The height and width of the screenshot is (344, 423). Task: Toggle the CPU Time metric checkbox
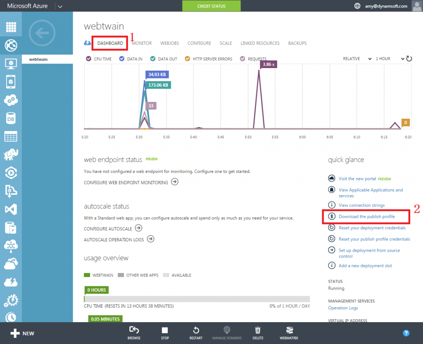[88, 59]
